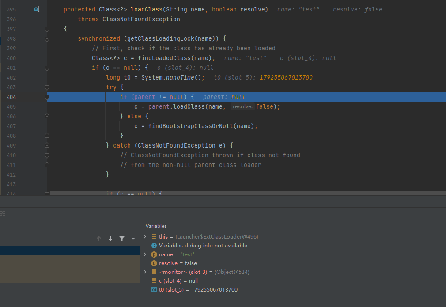Click the object icon next to <monitor>
The height and width of the screenshot is (307, 446).
click(154, 272)
